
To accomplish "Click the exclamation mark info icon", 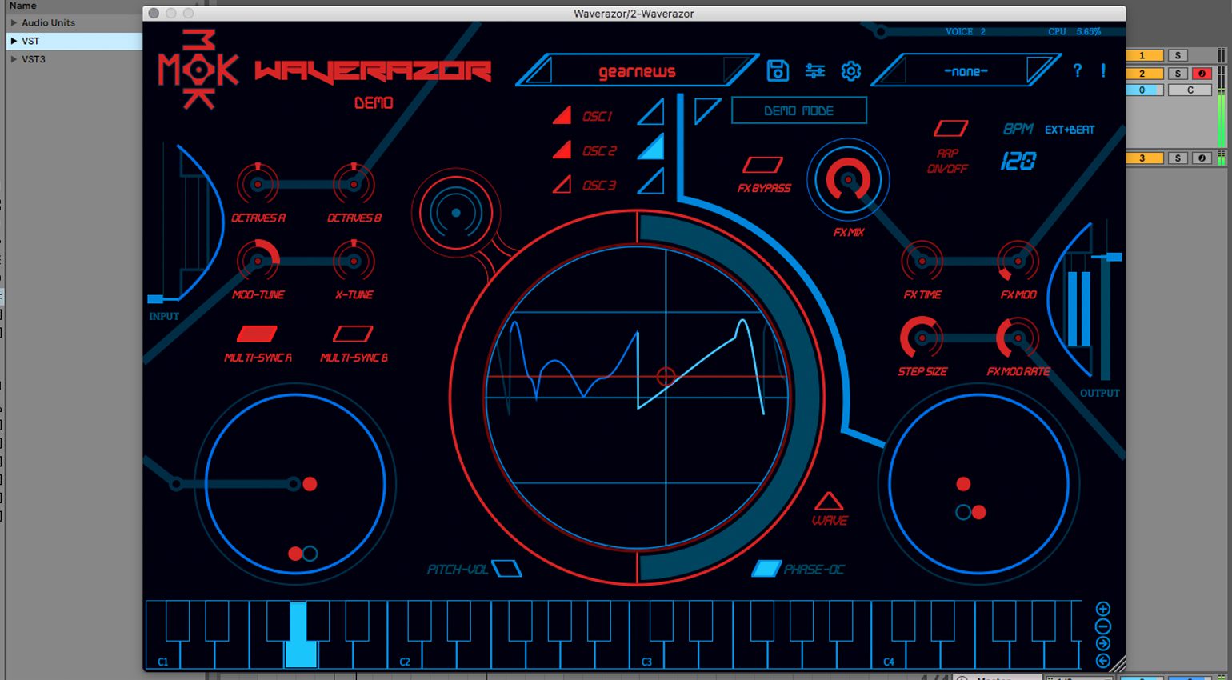I will coord(1103,70).
